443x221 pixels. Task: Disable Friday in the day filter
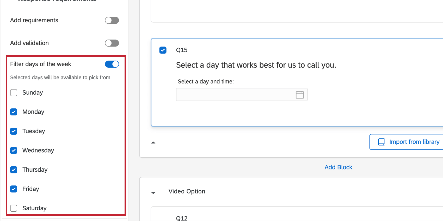point(14,189)
